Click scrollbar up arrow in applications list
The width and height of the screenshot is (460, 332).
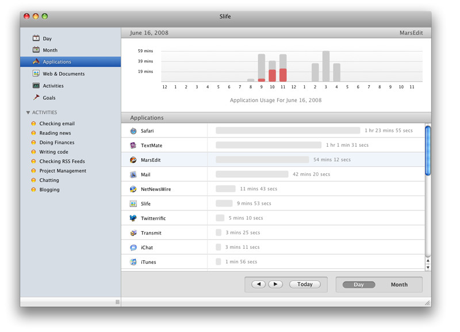[x=428, y=261]
